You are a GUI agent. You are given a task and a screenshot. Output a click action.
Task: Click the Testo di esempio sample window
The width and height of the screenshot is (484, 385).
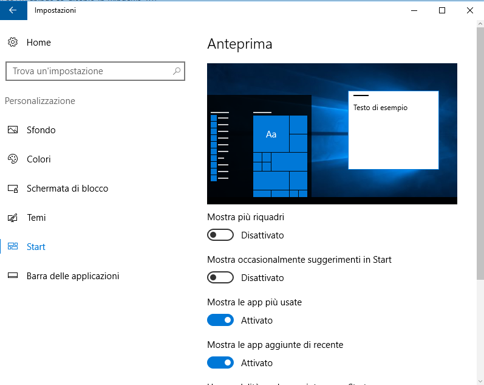click(394, 130)
